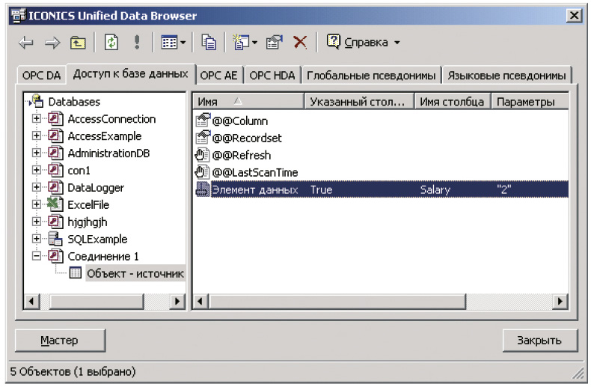Click the exclamation mark toolbar icon
The height and width of the screenshot is (387, 591).
(x=137, y=42)
